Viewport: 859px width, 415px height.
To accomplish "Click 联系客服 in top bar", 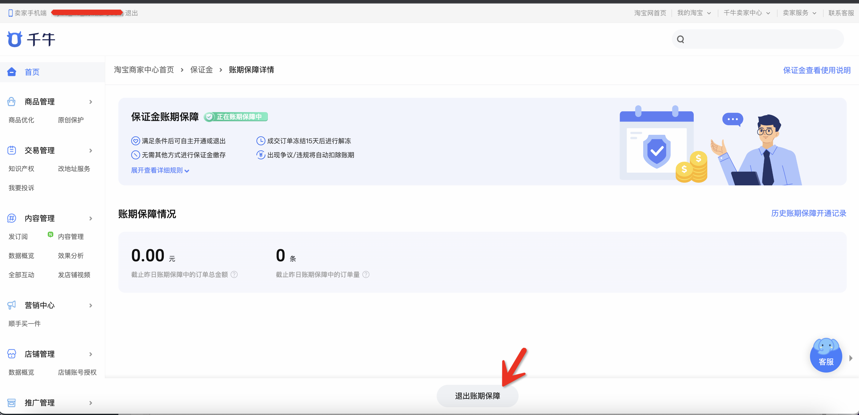I will click(841, 13).
